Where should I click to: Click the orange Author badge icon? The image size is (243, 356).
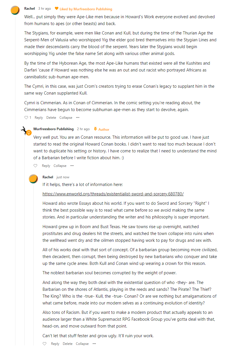[95, 129]
